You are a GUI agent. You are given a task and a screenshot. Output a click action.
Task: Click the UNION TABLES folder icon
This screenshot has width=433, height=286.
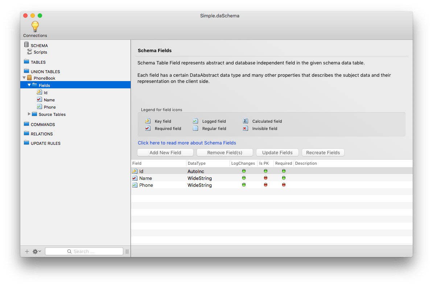[x=26, y=71]
